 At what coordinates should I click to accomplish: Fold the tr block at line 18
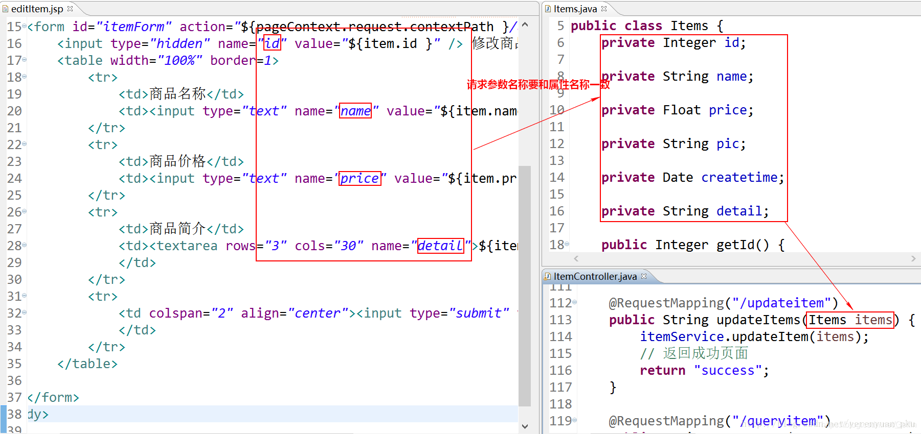[x=24, y=77]
